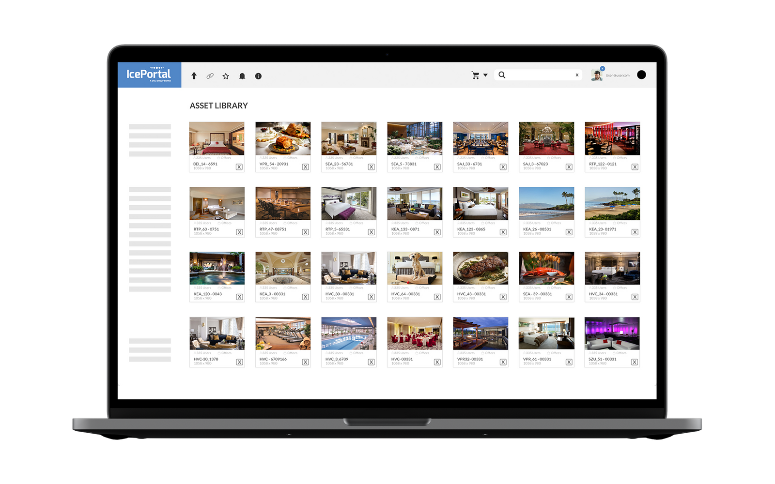
Task: Click the info icon in the toolbar
Action: click(258, 76)
